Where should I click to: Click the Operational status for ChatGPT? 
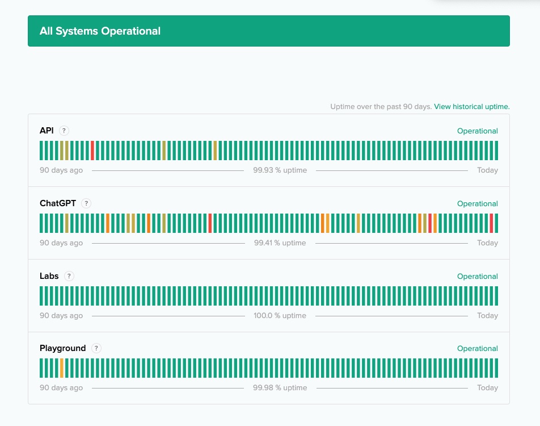point(477,204)
